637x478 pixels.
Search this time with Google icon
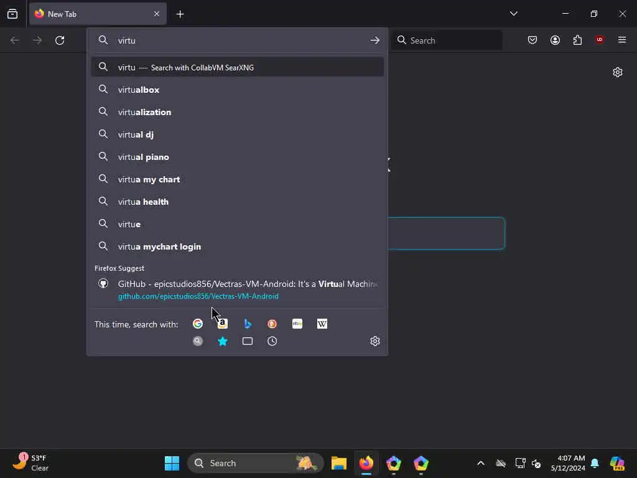click(x=198, y=324)
